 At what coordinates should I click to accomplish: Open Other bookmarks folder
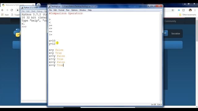pyautogui.click(x=188, y=15)
